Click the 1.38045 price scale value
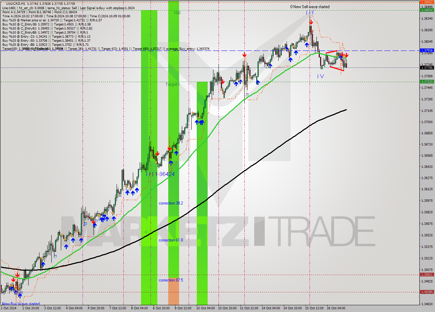Viewport: 435px width, 312px height. (x=427, y=41)
